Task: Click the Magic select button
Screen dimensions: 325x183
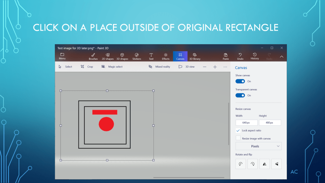Action: [x=112, y=67]
